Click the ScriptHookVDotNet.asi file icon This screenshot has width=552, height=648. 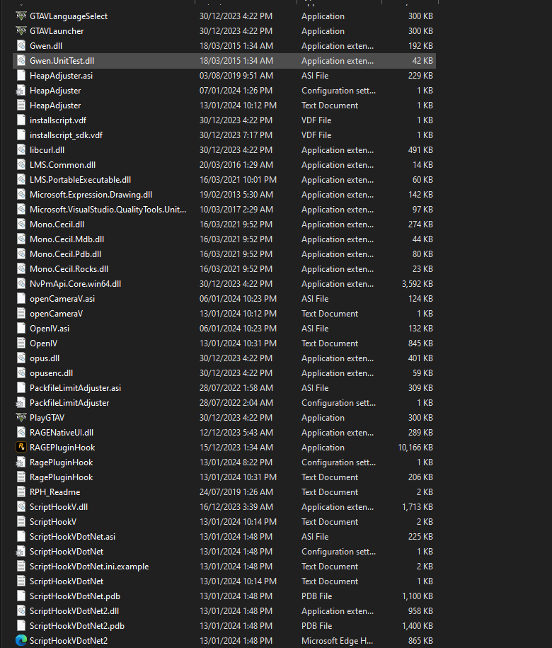pyautogui.click(x=21, y=537)
